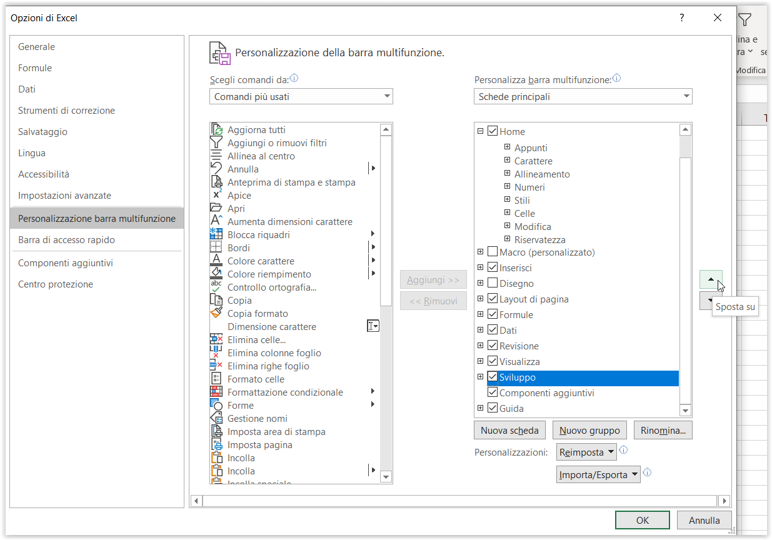Image resolution: width=772 pixels, height=540 pixels.
Task: Confirm with the OK button
Action: click(x=643, y=520)
